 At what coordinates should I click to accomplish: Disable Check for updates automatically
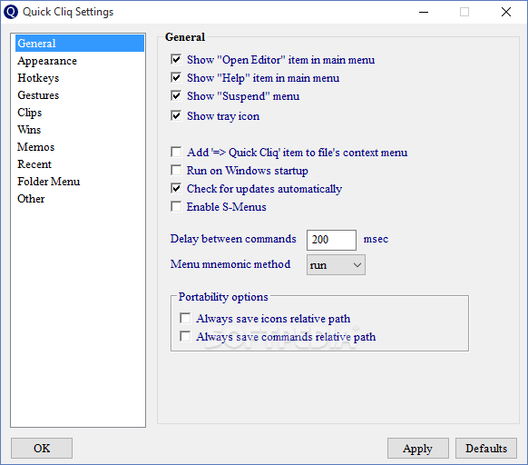coord(176,189)
